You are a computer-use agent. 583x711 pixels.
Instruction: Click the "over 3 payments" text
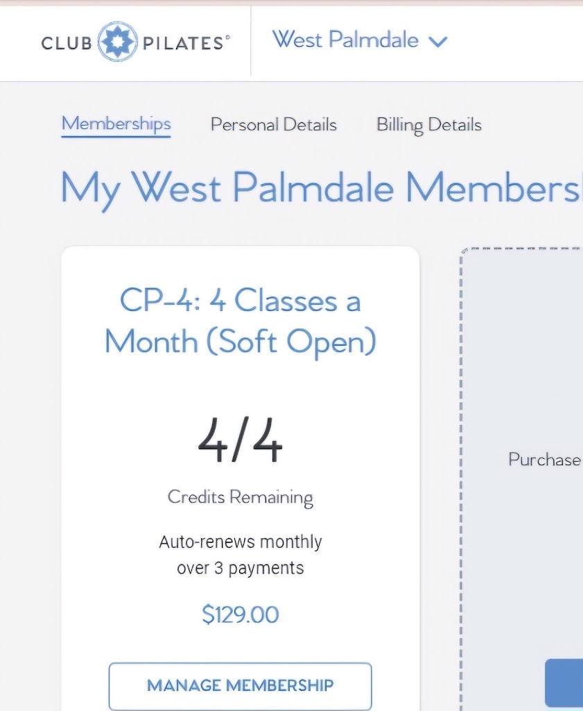click(240, 568)
